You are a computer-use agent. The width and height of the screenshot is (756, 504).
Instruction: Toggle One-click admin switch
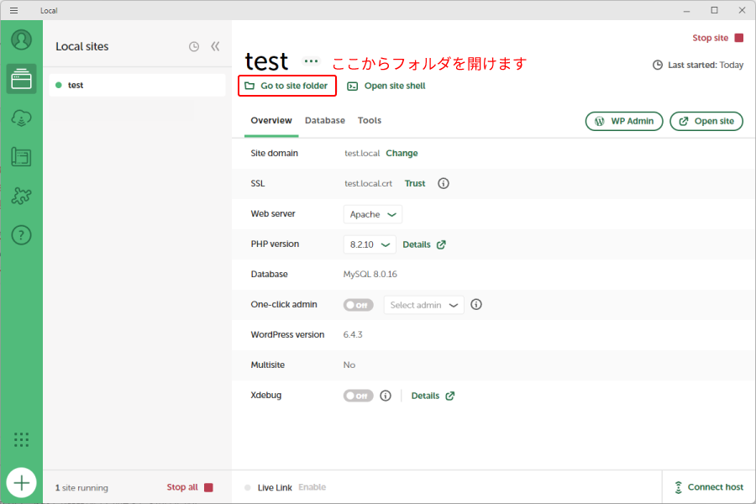[358, 305]
